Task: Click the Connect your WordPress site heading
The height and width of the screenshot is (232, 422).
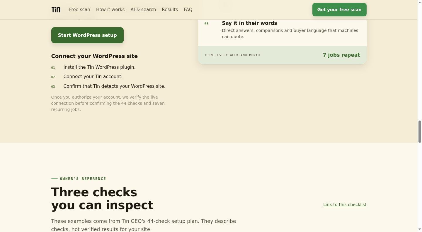Action: [x=94, y=56]
